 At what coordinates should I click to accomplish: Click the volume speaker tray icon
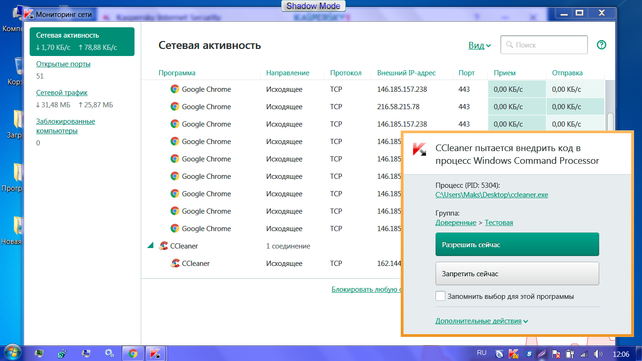[x=598, y=353]
